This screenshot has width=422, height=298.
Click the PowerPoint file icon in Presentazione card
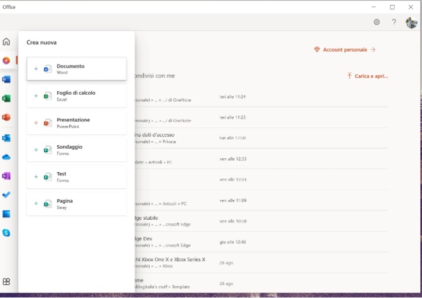(47, 123)
